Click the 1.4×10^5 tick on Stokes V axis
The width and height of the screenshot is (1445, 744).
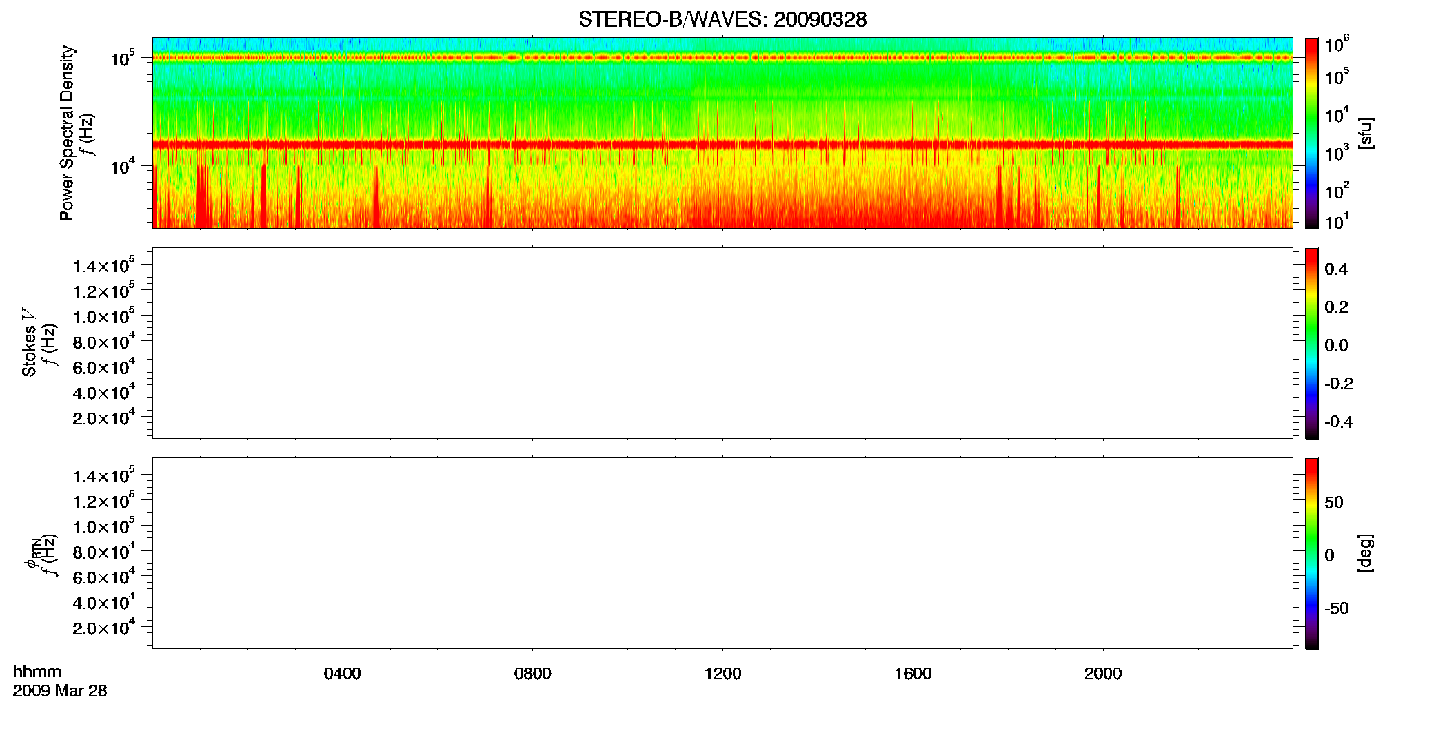click(x=104, y=265)
